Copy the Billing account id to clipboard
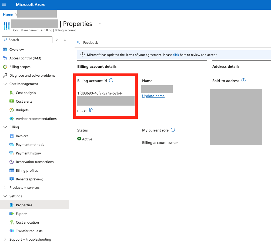Screen dimensions: 271x246 (91, 110)
